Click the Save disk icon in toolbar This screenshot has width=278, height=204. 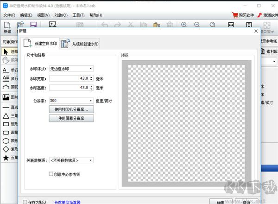tap(33, 25)
